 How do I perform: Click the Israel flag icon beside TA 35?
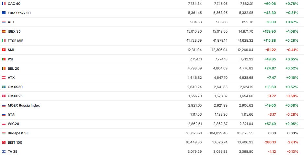point(4,151)
